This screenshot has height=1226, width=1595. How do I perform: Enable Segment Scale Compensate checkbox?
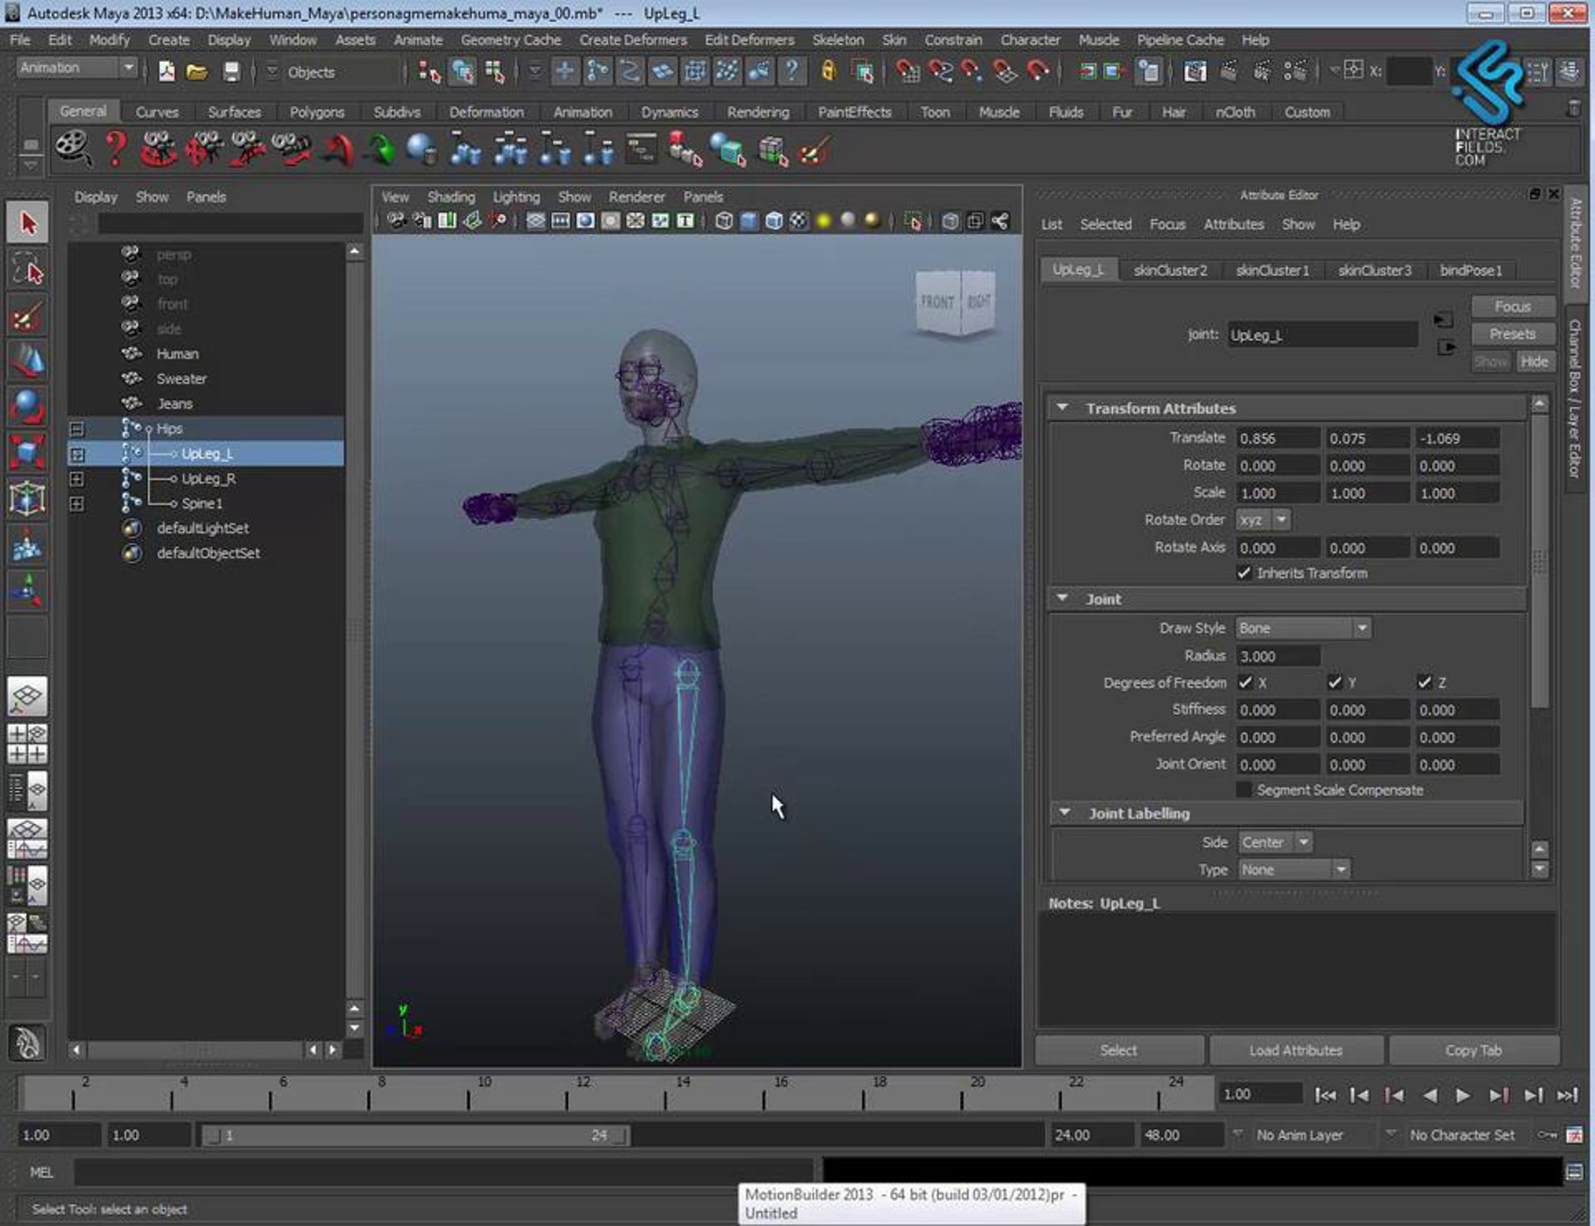(x=1244, y=790)
